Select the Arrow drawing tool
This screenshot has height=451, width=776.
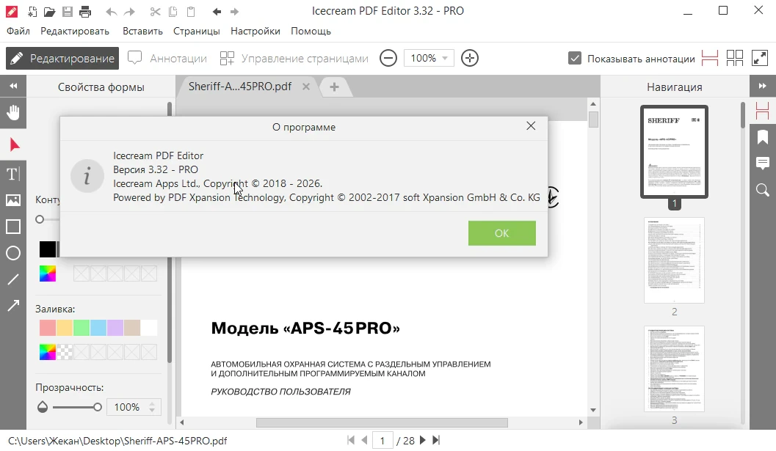coord(13,306)
